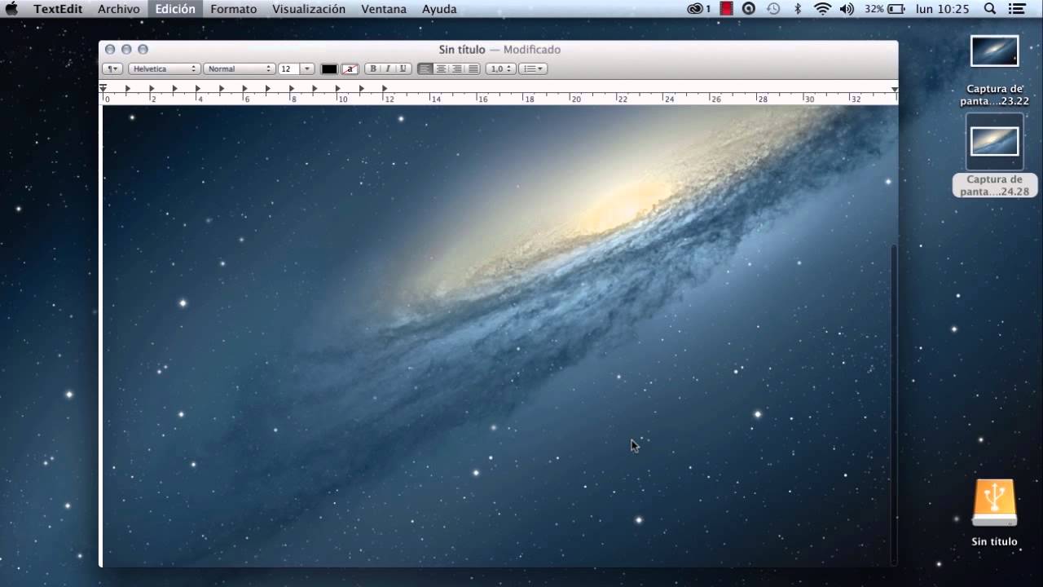The height and width of the screenshot is (587, 1043).
Task: Zoom the Sin título TextEdit window
Action: [x=143, y=50]
